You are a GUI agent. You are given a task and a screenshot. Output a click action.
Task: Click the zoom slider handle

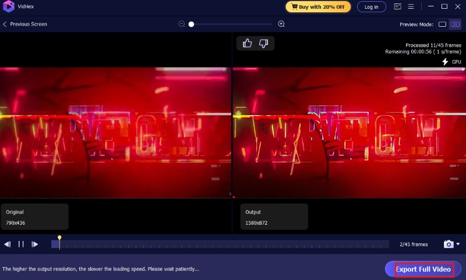(191, 24)
